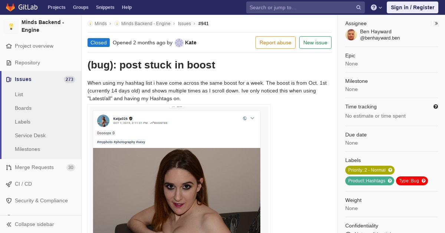The image size is (445, 233).
Task: Click the Security & Compliance shield icon
Action: (x=9, y=201)
